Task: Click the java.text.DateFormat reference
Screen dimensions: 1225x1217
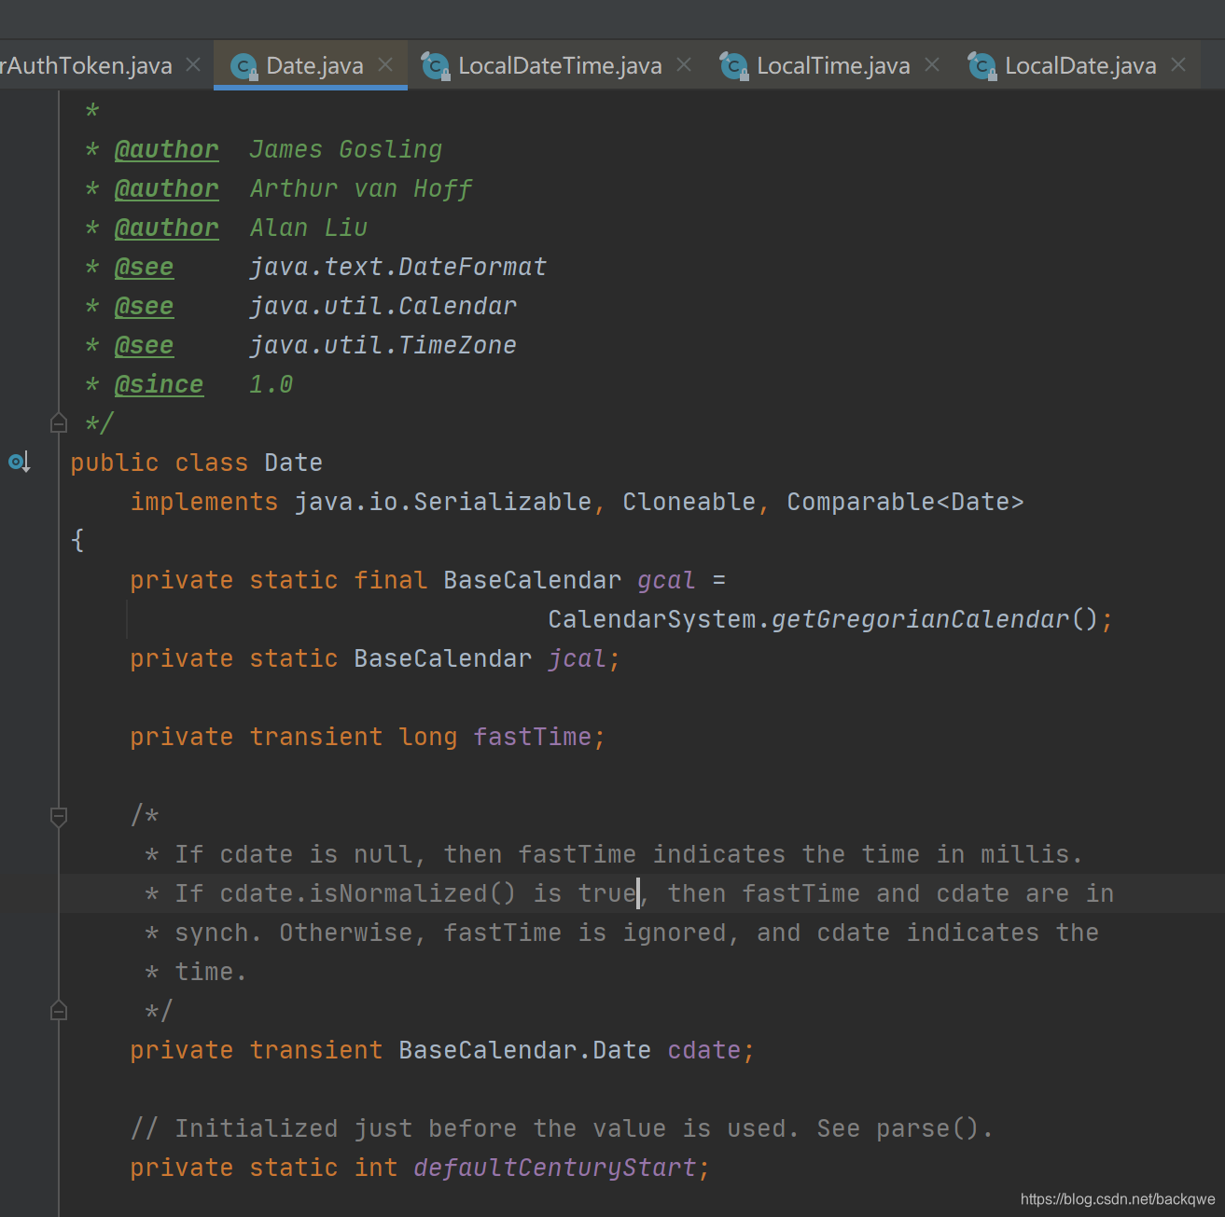Action: click(398, 267)
